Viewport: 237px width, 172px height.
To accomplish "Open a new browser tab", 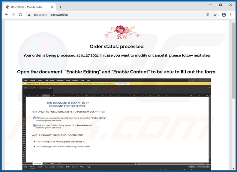I will 61,7.
